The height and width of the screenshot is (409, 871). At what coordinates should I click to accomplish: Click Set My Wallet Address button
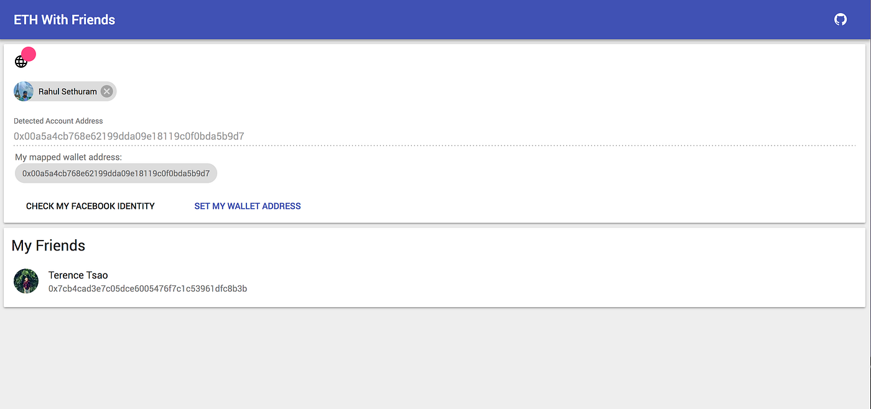pos(248,206)
